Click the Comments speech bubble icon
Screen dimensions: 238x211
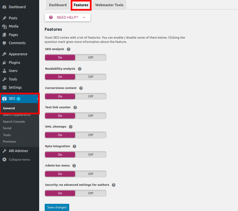click(x=4, y=43)
